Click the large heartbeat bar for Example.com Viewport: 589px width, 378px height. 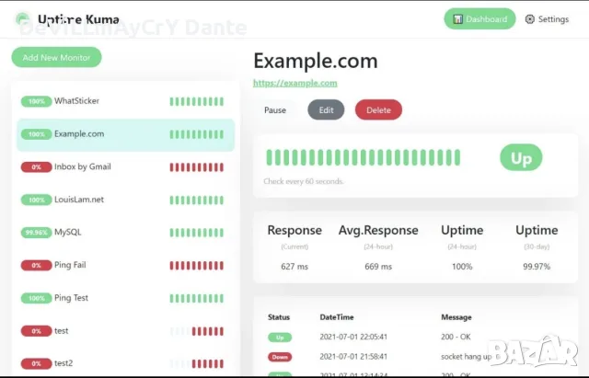click(x=364, y=157)
